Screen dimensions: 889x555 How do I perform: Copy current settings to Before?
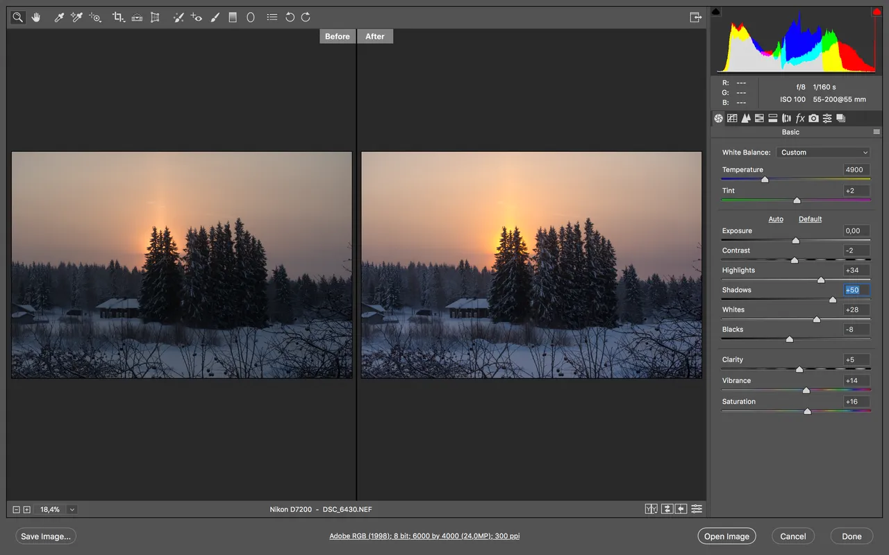681,509
